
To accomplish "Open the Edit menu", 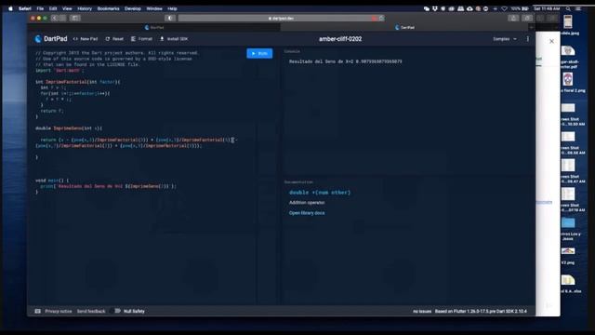I will point(53,8).
